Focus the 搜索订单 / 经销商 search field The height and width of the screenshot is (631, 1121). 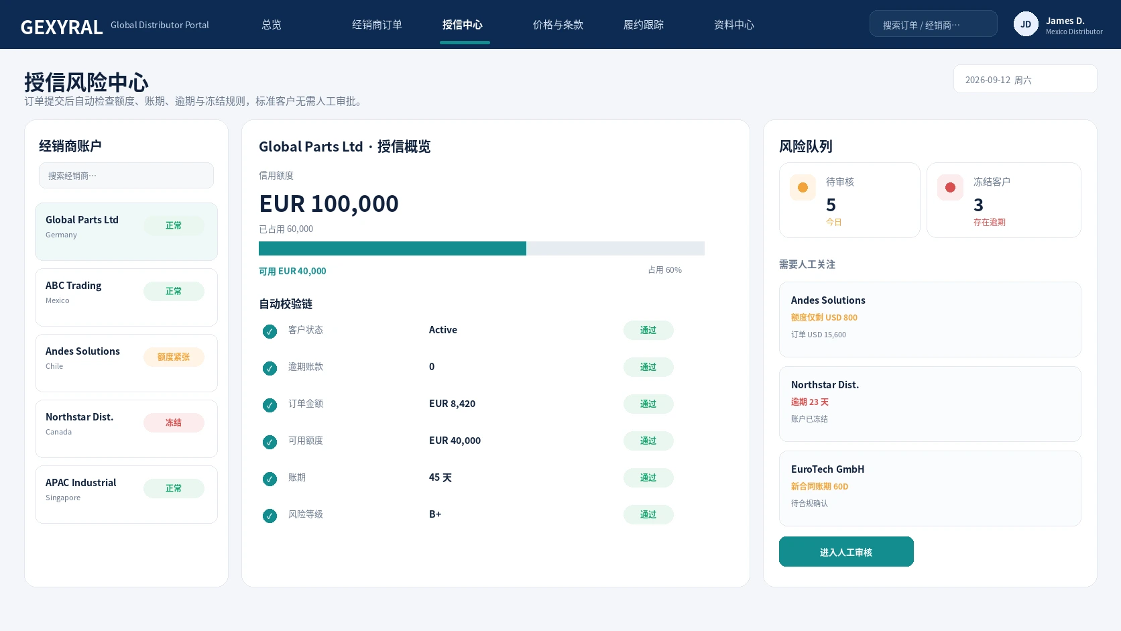pyautogui.click(x=933, y=24)
